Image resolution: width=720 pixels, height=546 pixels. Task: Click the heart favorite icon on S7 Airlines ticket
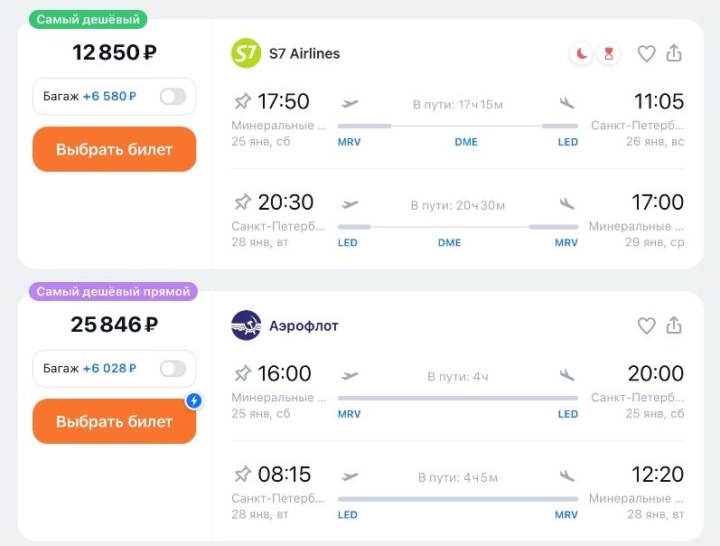646,53
